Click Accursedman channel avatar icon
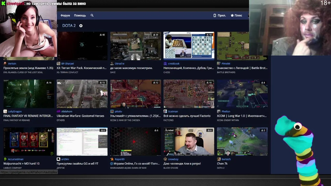 pyautogui.click(x=5, y=159)
